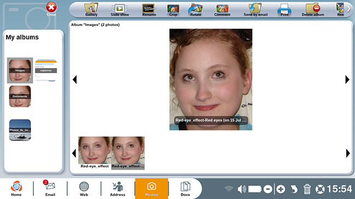This screenshot has width=355, height=199.
Task: Click the Rename photo icon
Action: coord(149,10)
